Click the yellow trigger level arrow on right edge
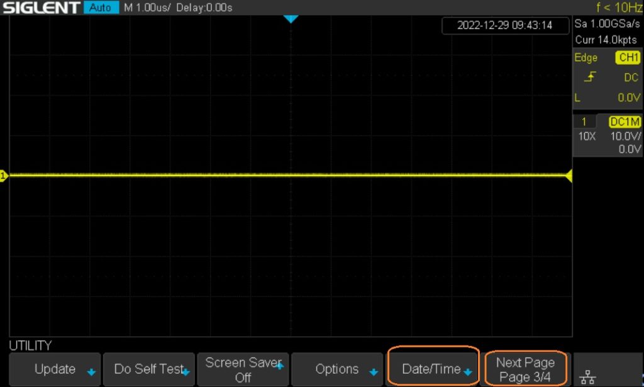 [x=569, y=177]
